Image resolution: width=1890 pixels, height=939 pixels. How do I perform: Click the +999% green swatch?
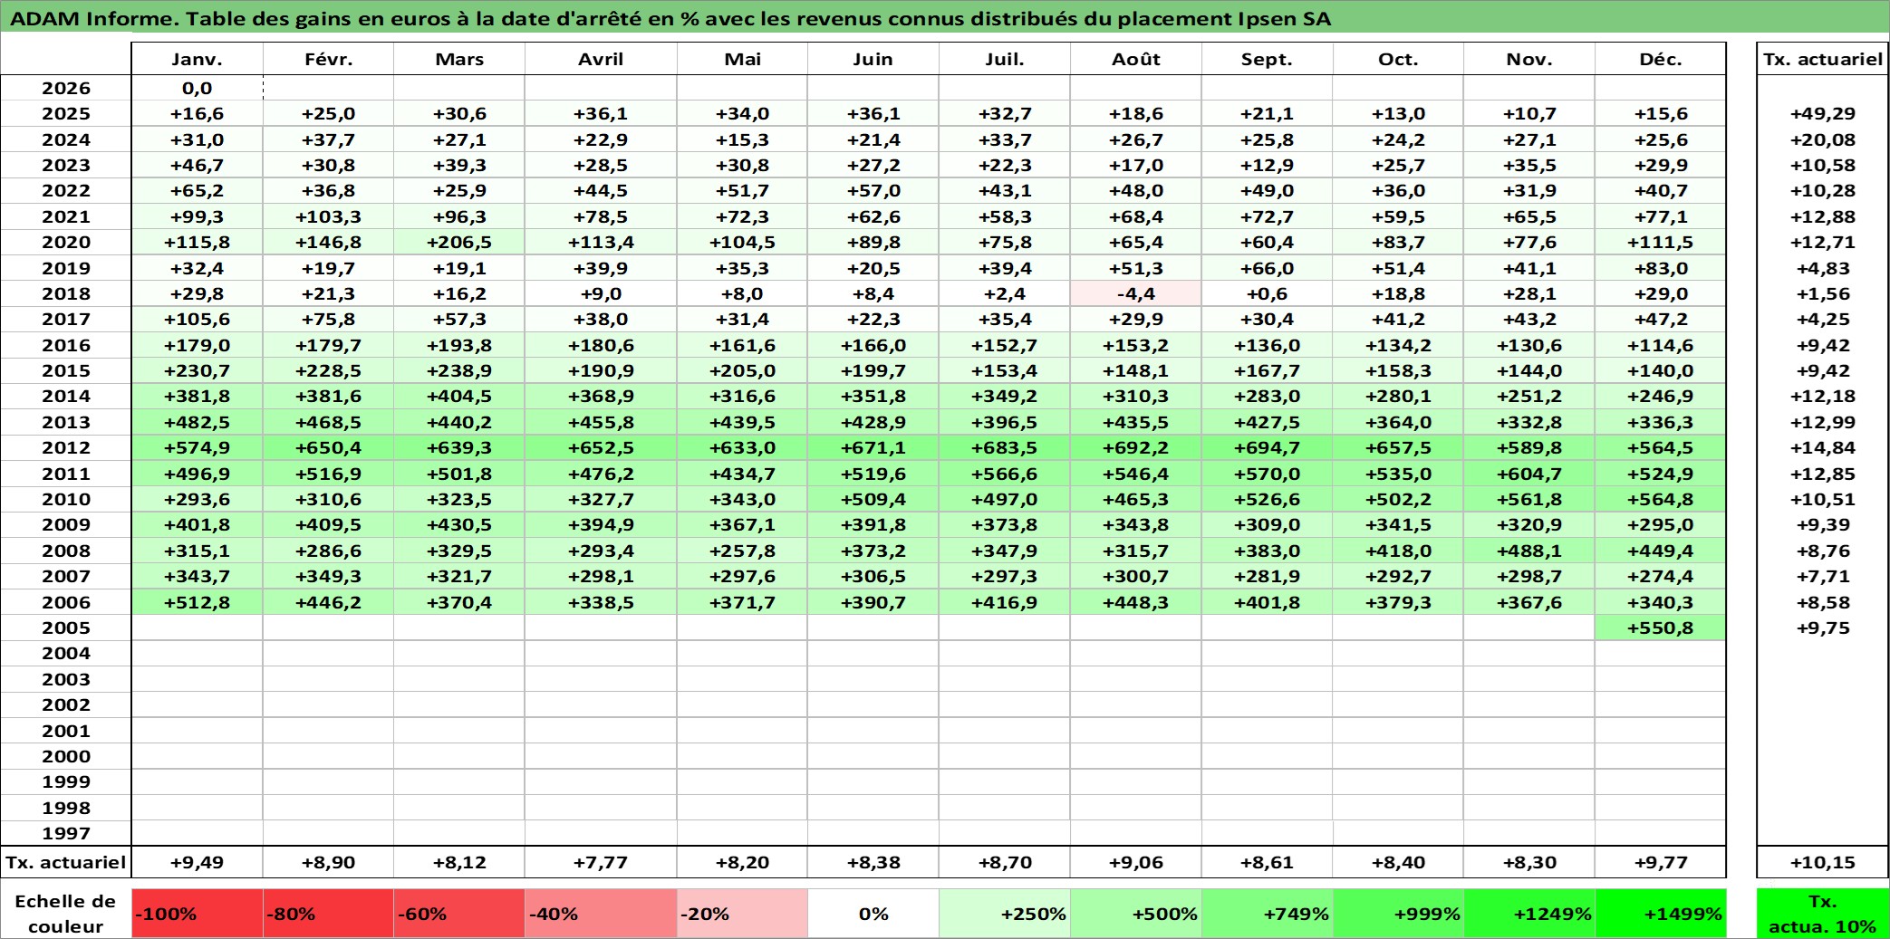point(1398,914)
